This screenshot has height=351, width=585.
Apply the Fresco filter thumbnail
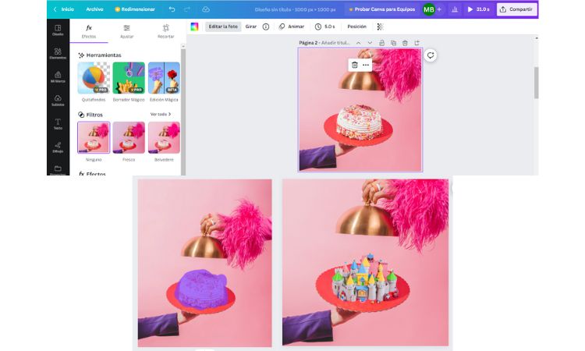129,137
